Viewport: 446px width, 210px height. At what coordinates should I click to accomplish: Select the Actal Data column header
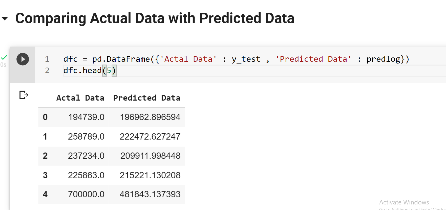80,98
